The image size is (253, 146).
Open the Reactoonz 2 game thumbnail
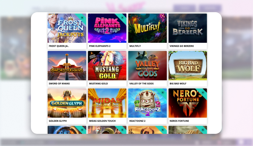tap(148, 103)
